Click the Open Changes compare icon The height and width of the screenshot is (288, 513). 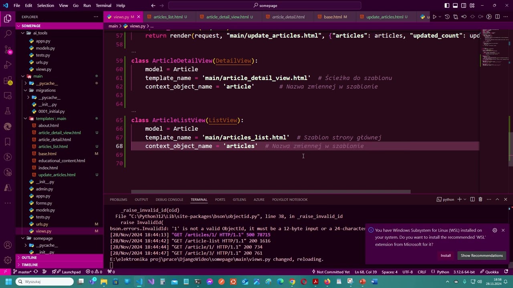(x=456, y=17)
